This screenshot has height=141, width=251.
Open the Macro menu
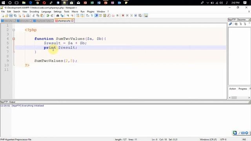[75, 11]
